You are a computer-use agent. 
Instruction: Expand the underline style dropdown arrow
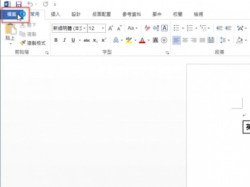[80, 40]
